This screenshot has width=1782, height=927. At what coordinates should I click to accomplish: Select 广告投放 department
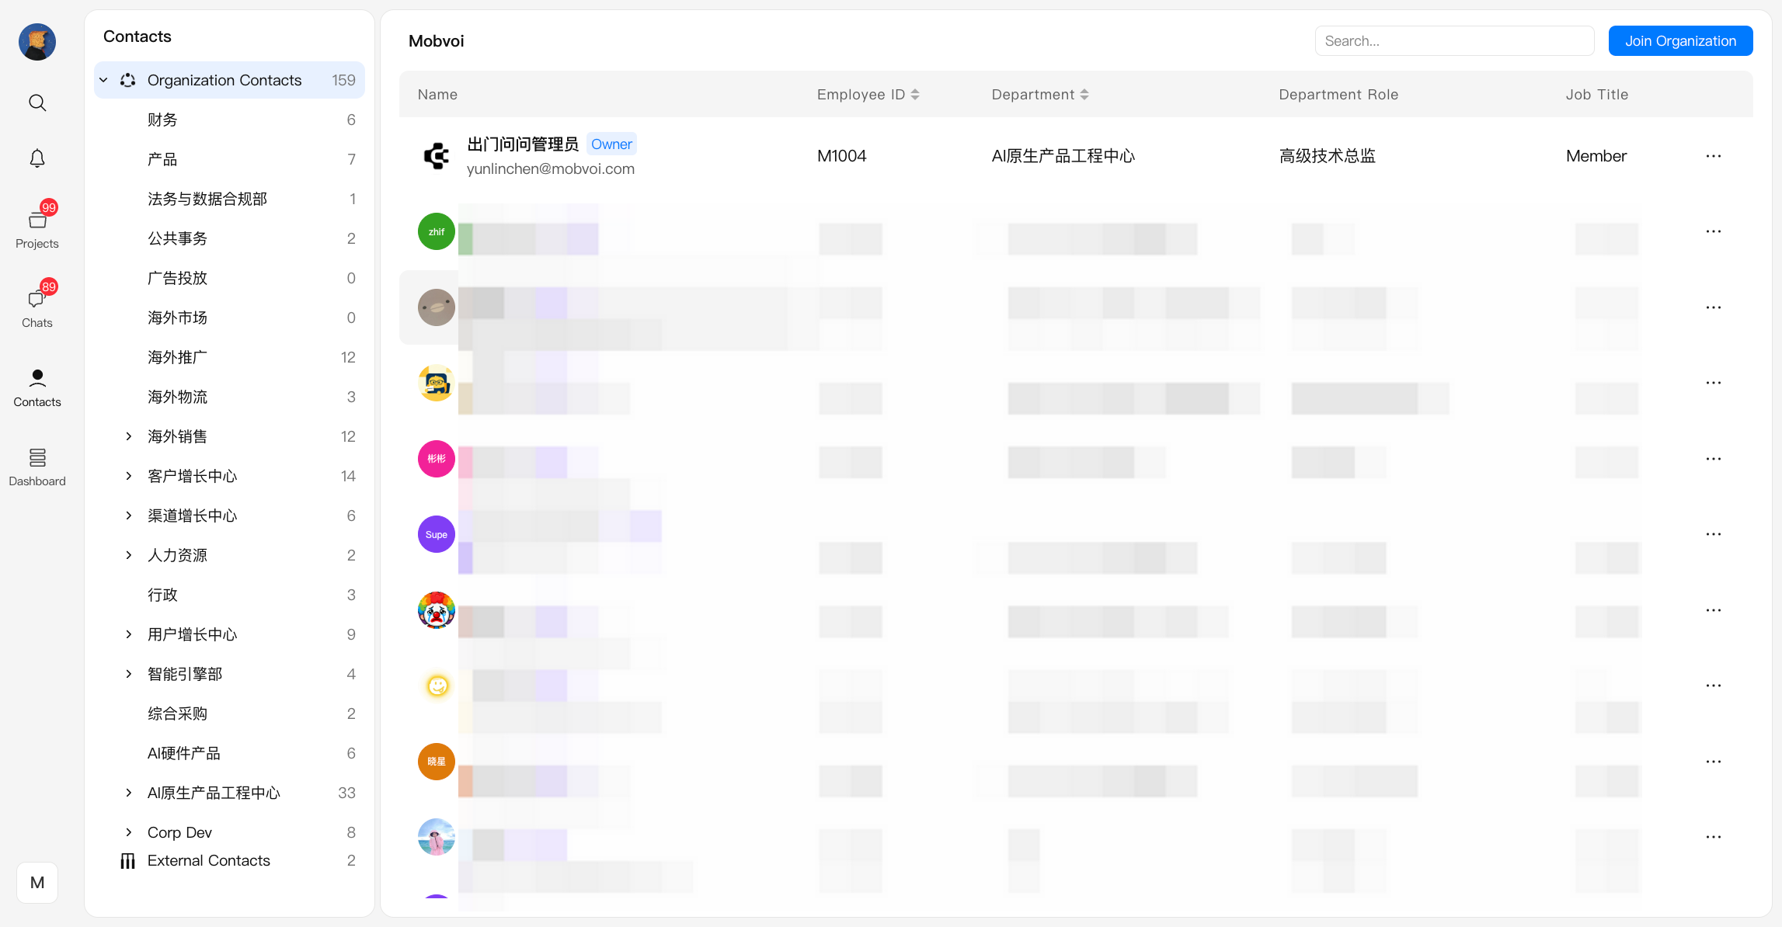click(229, 278)
